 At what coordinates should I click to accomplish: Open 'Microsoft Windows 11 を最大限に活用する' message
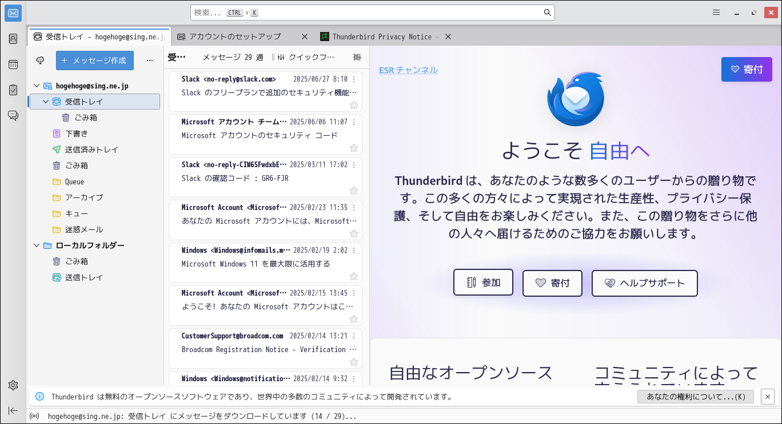tap(265, 263)
